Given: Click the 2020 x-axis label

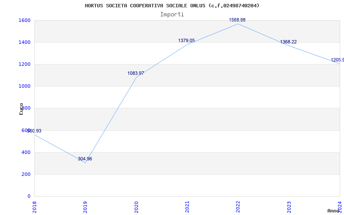Looking at the screenshot, I should [x=136, y=207].
